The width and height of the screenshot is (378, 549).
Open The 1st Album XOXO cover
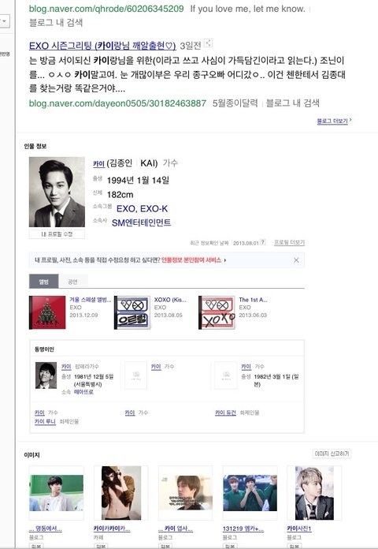click(217, 312)
